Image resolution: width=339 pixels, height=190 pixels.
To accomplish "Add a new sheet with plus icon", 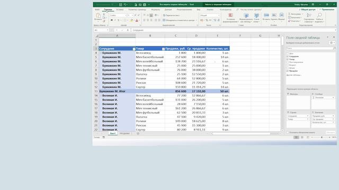I will [x=138, y=134].
